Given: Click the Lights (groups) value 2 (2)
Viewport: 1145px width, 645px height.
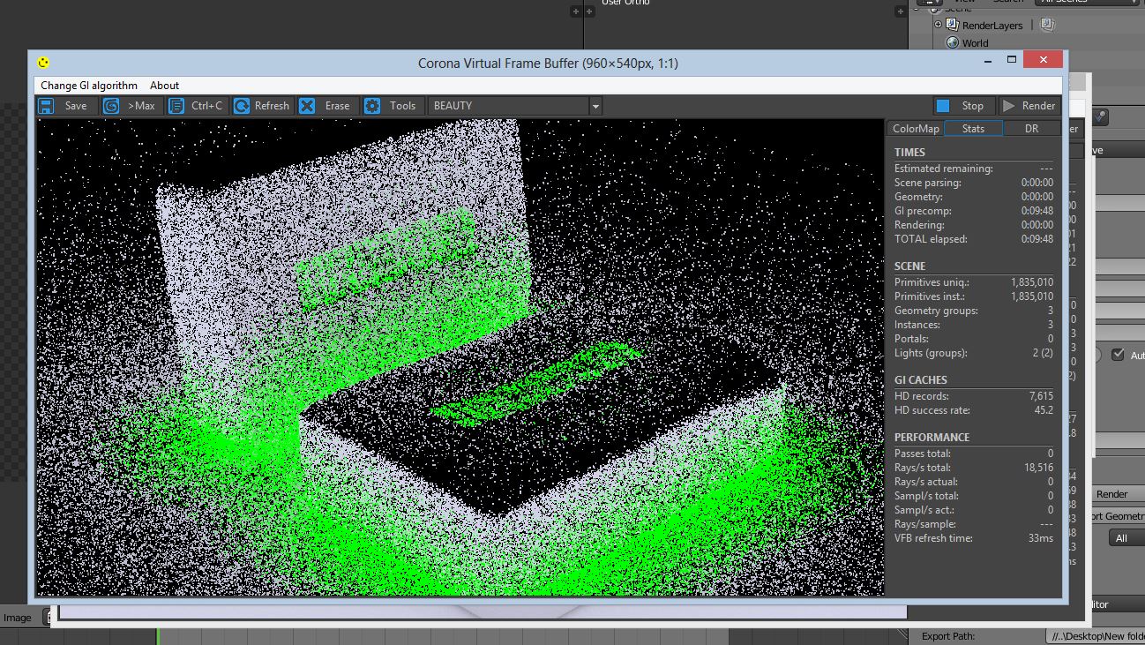Looking at the screenshot, I should (1042, 353).
